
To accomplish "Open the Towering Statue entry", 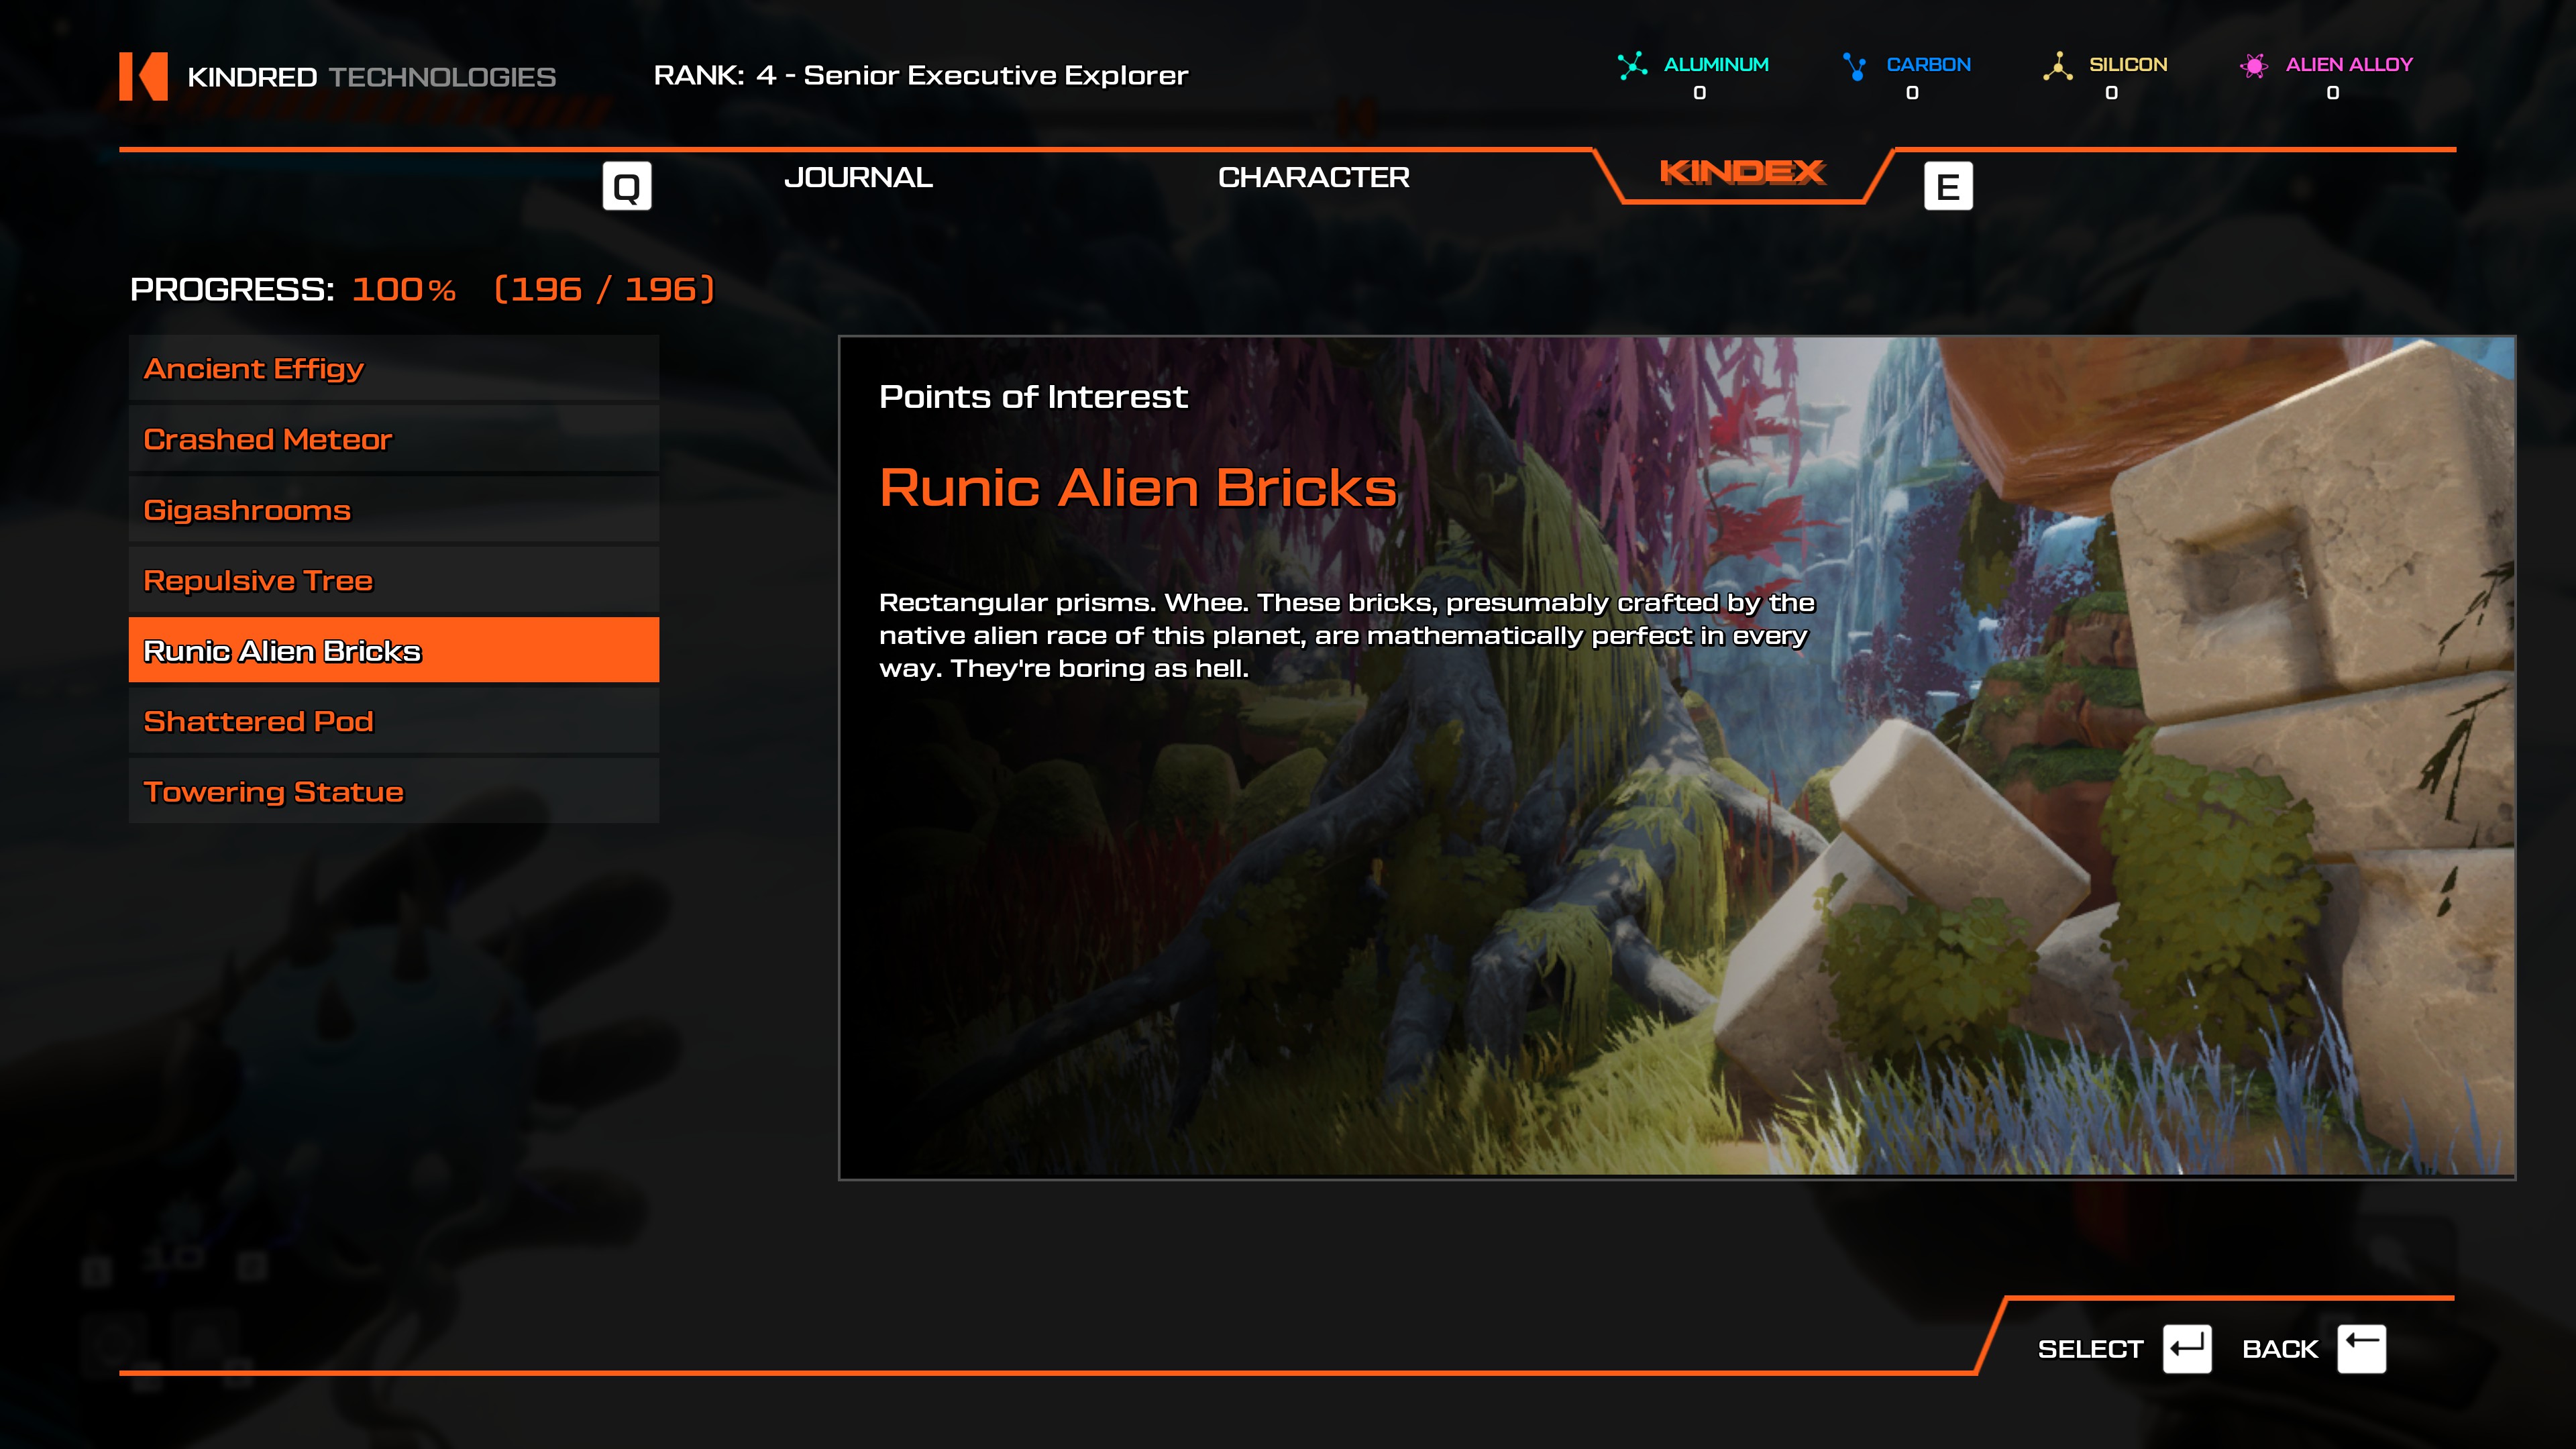I will [394, 791].
